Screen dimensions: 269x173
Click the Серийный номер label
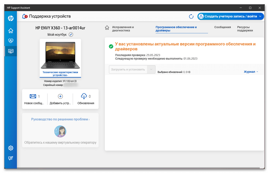click(53, 85)
